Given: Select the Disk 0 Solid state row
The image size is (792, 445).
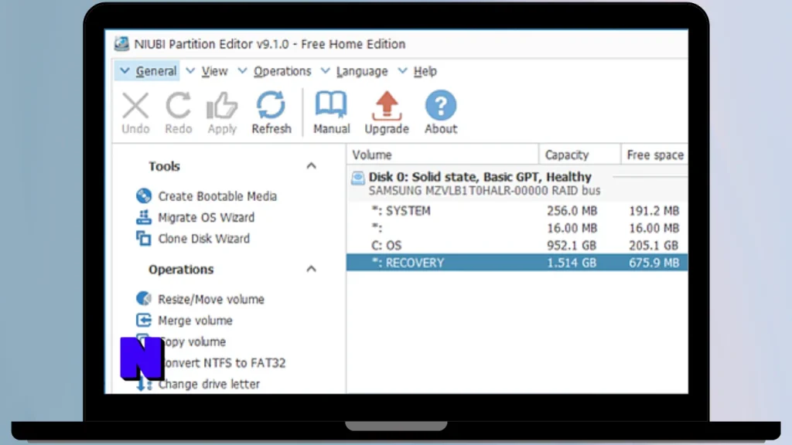Looking at the screenshot, I should coord(517,183).
